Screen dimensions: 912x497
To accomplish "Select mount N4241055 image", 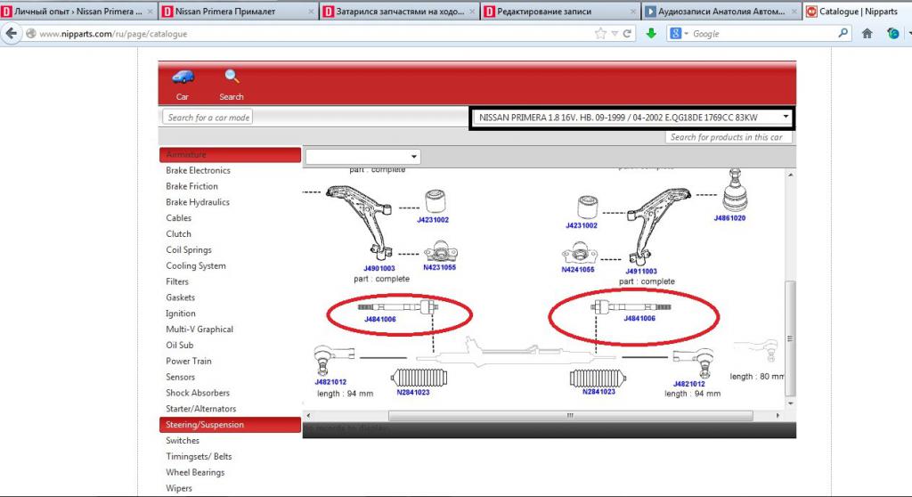I will 579,253.
